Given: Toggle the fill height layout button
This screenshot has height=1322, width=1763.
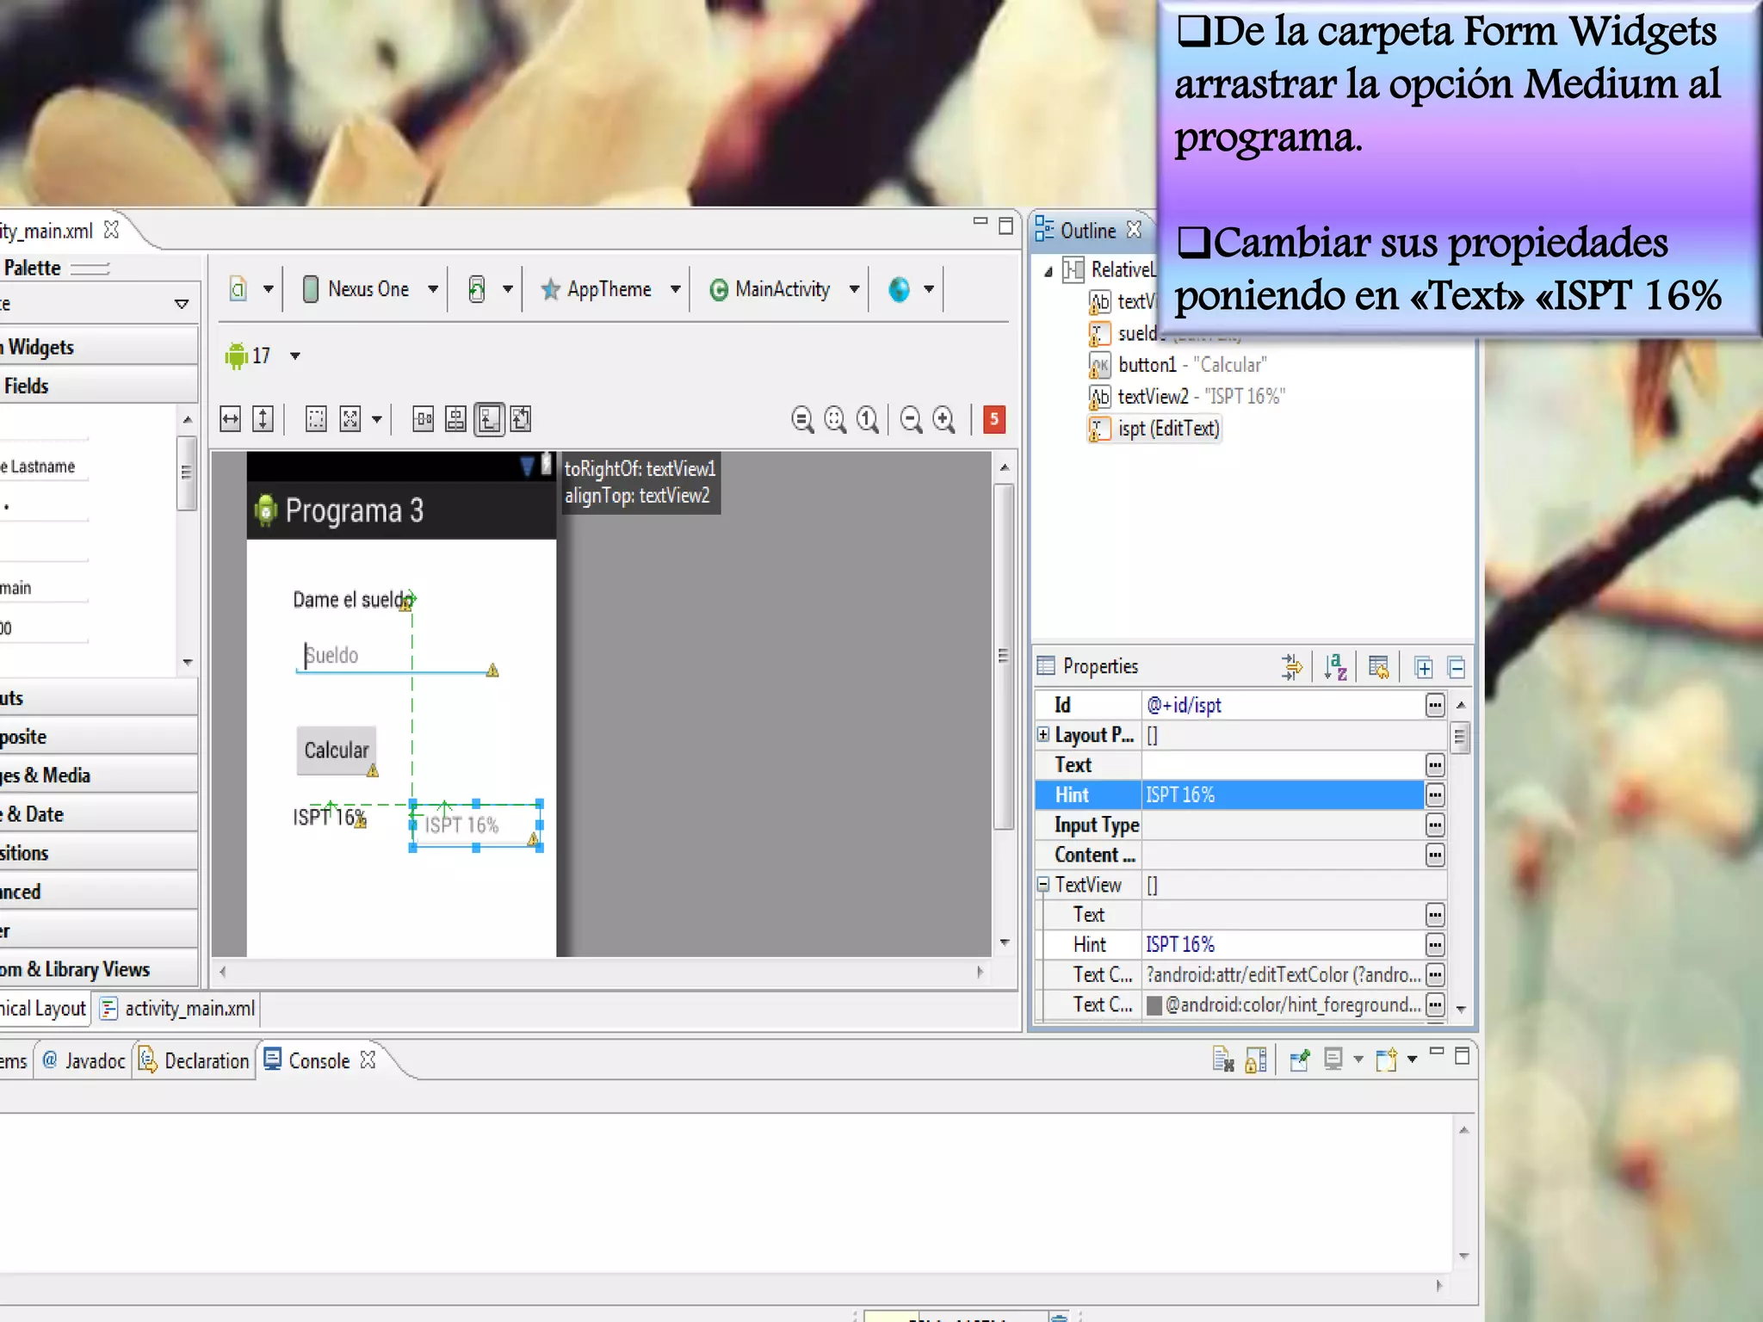Looking at the screenshot, I should click(x=263, y=419).
